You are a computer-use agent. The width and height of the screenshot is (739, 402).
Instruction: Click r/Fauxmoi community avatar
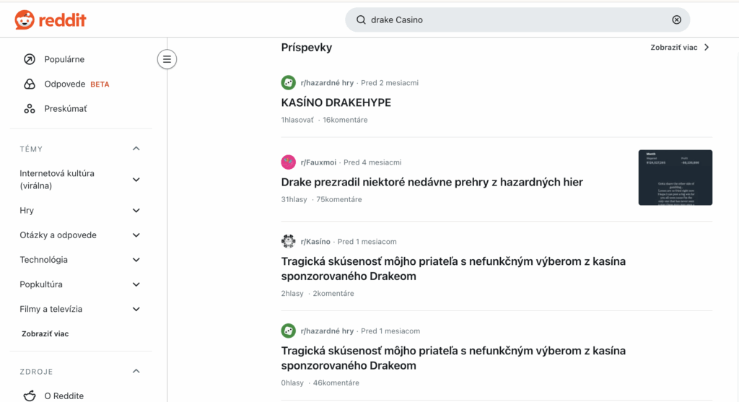tap(289, 162)
